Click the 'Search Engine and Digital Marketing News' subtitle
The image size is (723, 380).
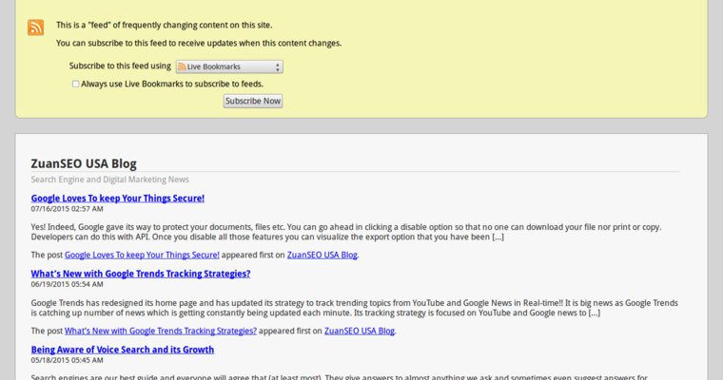click(x=109, y=179)
